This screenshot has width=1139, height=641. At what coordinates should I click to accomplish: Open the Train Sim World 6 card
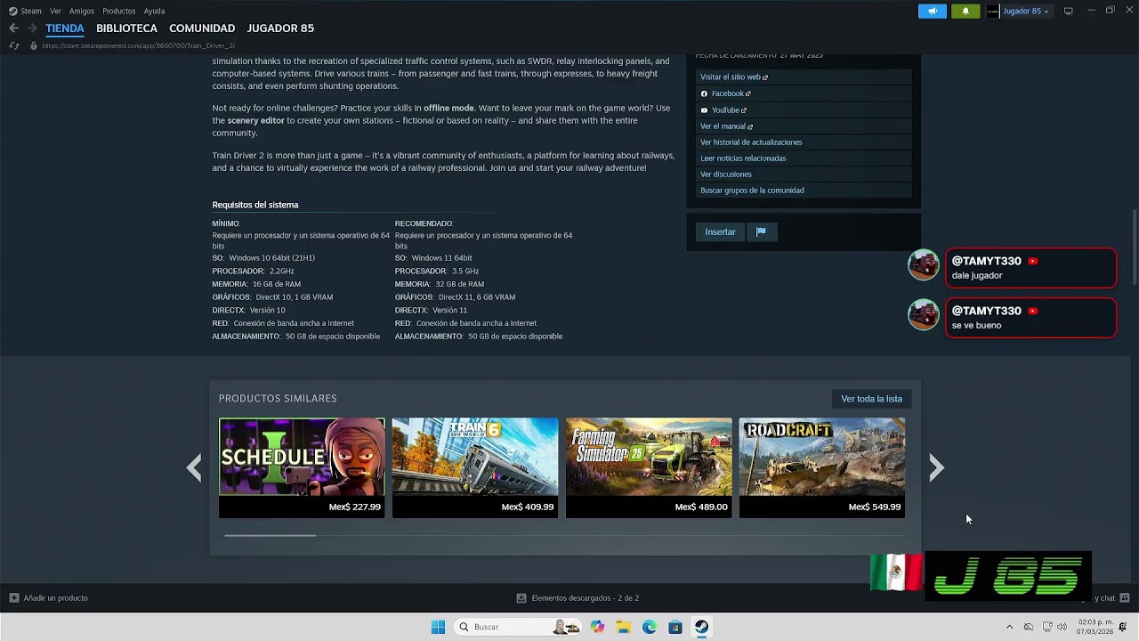point(475,467)
